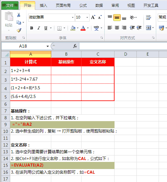Viewport: 167px width, 182px height.
Task: Toggle italic formatting
Action: [x=39, y=28]
